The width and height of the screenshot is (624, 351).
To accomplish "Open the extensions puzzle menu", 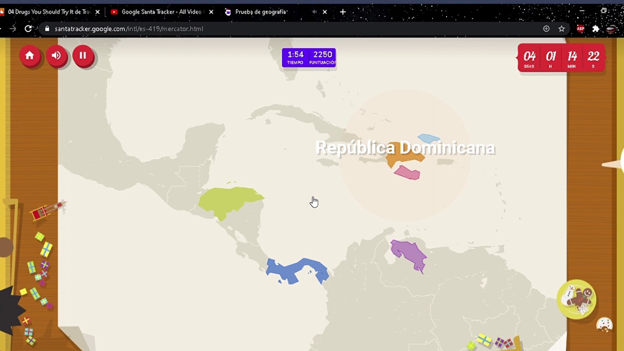I will point(596,29).
